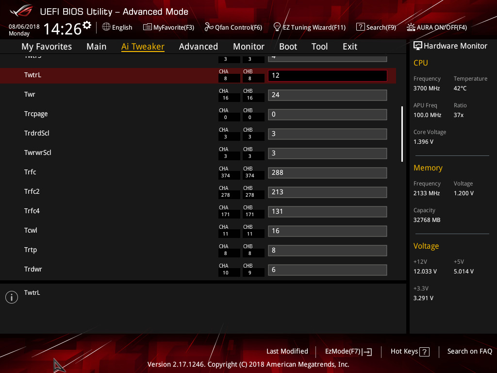This screenshot has height=373, width=497.
Task: Edit the Tcwl value field showing 16
Action: coord(328,231)
